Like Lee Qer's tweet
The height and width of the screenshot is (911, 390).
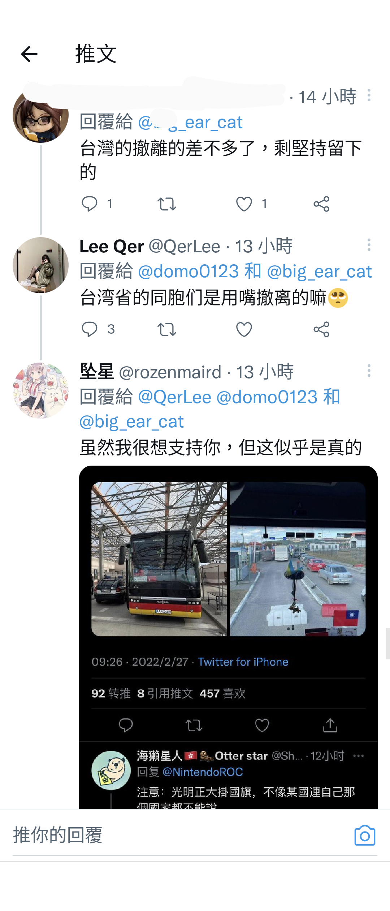pyautogui.click(x=244, y=329)
